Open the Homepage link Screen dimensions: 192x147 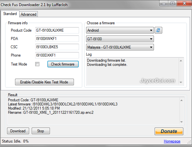172,141
